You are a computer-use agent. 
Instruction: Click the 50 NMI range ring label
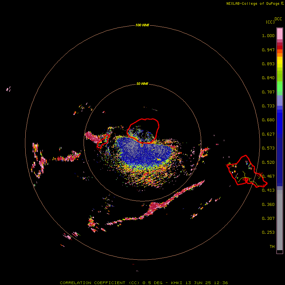(142, 84)
